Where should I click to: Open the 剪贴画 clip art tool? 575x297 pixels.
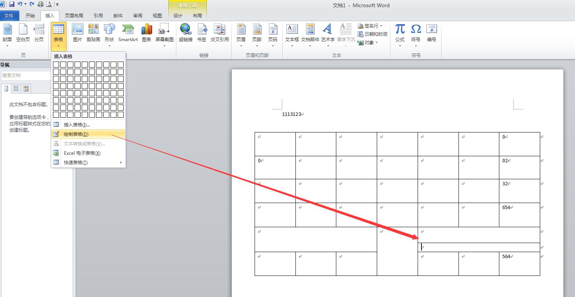[93, 33]
